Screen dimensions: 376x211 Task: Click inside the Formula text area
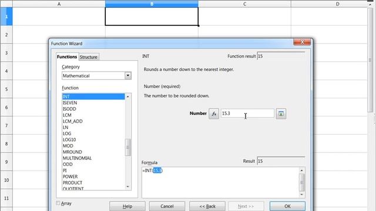pyautogui.click(x=220, y=182)
